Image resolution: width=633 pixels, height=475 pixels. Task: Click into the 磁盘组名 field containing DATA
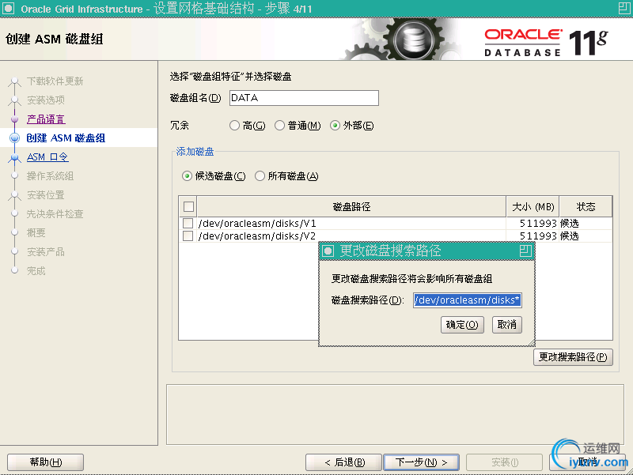coord(304,98)
